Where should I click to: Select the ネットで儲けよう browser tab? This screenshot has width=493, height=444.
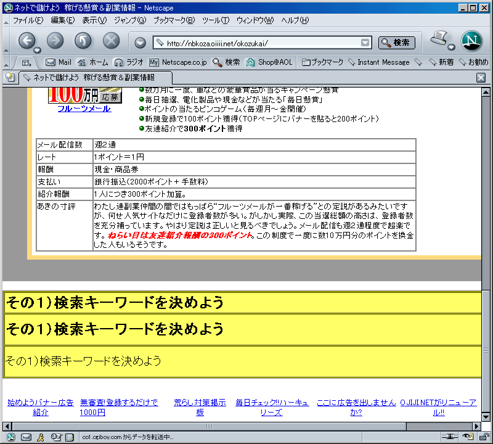pyautogui.click(x=96, y=78)
